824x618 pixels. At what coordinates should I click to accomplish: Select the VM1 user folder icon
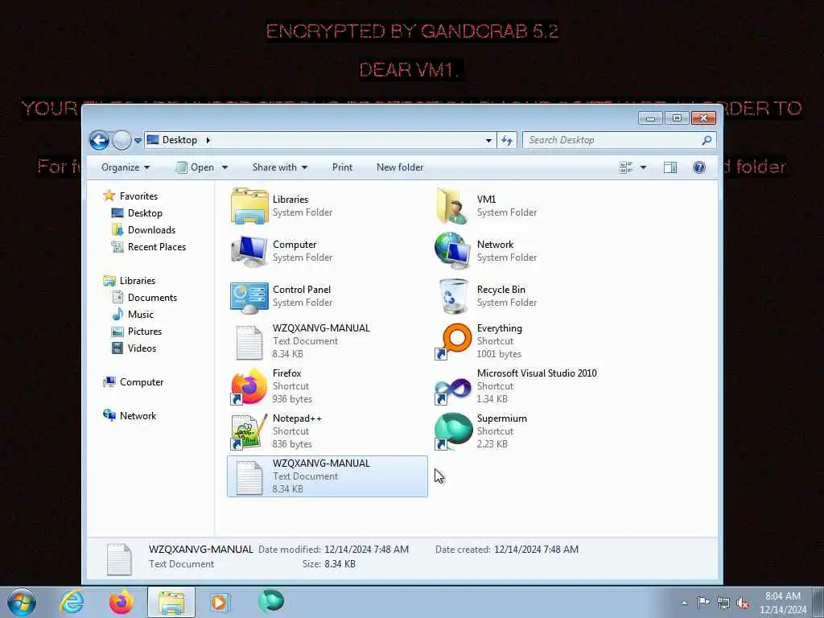click(452, 206)
